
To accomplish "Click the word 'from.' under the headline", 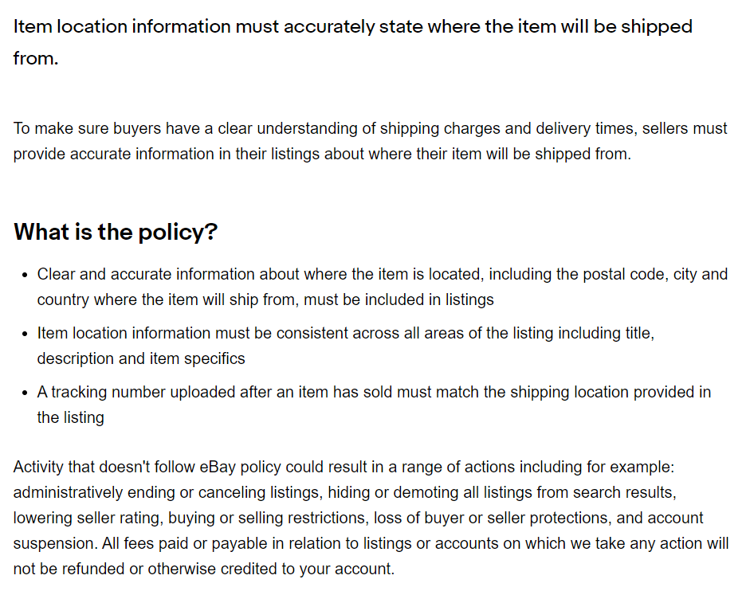I will coord(36,58).
